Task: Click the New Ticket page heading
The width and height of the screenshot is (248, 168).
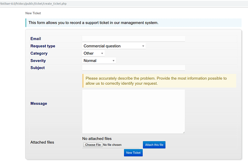Action: pos(33,13)
